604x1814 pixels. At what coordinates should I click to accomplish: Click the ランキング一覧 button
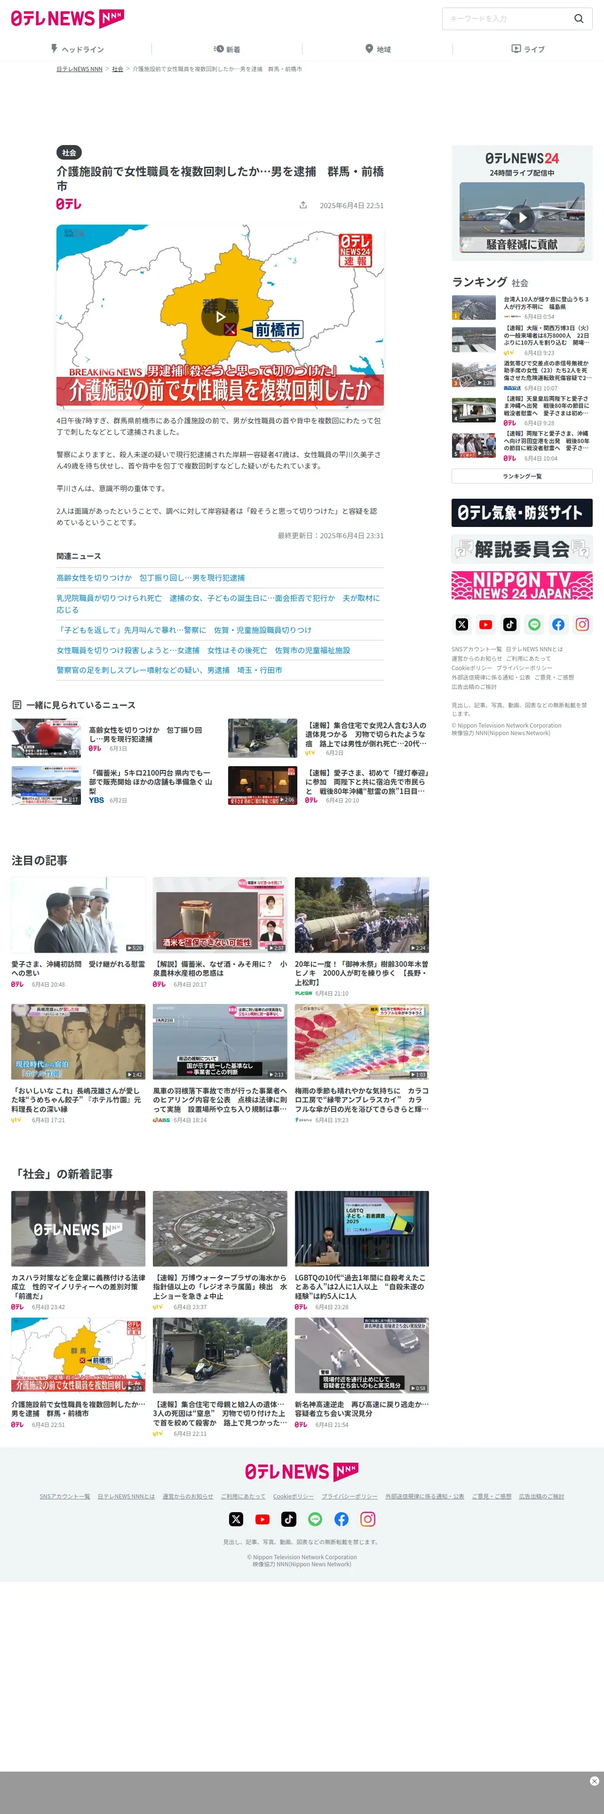tap(522, 476)
